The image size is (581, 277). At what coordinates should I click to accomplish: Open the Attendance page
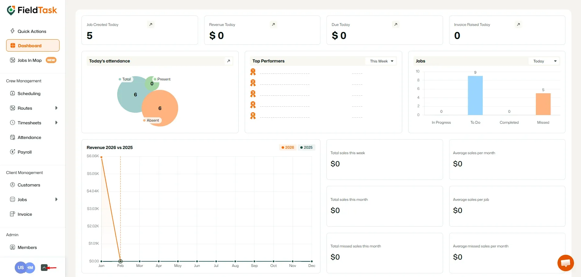[29, 137]
